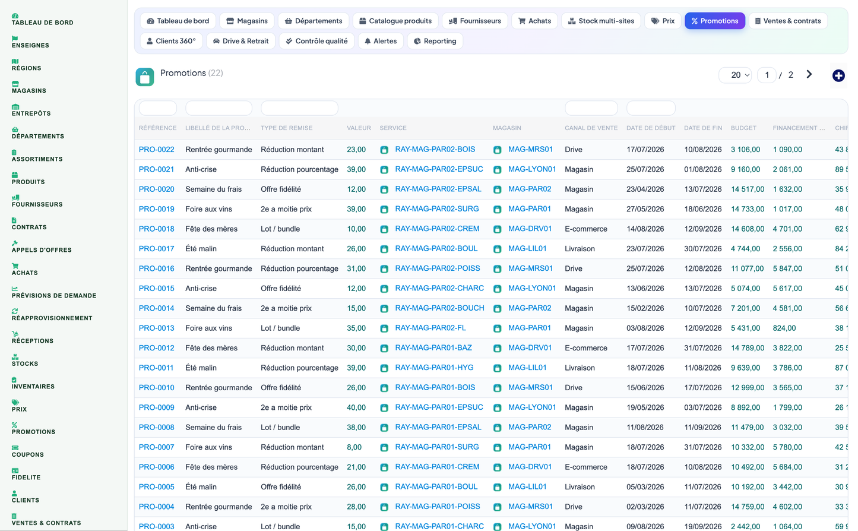Open Stocks sidebar item
Viewport: 858px width, 531px height.
[x=25, y=361]
